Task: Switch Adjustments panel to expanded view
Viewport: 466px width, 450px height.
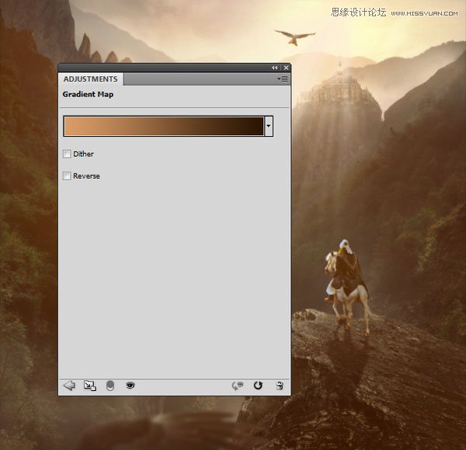Action: pyautogui.click(x=89, y=385)
